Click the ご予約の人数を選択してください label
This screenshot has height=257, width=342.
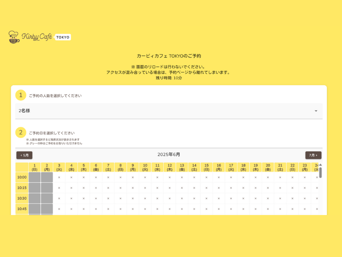pos(55,96)
